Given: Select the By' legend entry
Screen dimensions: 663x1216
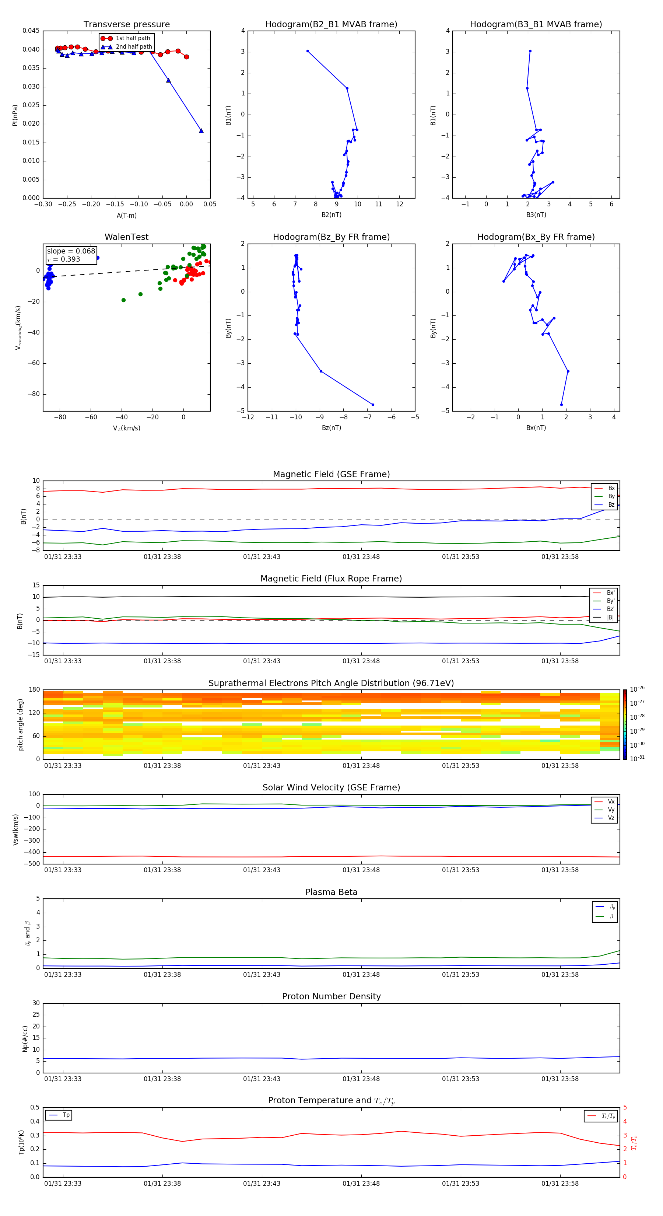Looking at the screenshot, I should [x=604, y=601].
